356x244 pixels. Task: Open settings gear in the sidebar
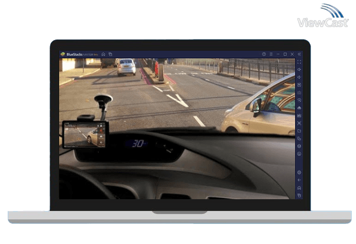pos(299,173)
